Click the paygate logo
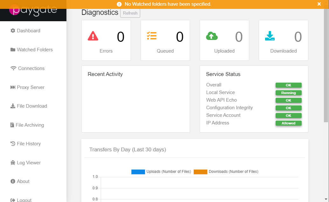 33,10
